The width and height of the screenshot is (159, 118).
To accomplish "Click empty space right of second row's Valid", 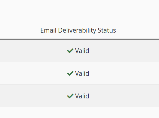I will pyautogui.click(x=124, y=73).
